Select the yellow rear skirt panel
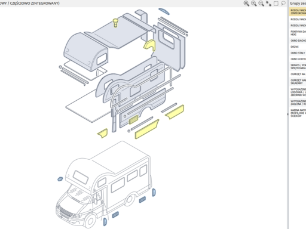 pos(175,112)
